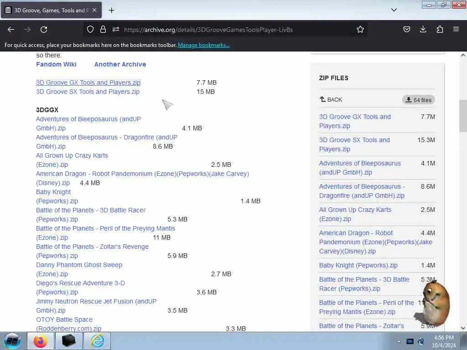Show hidden system tray icons
Image resolution: width=467 pixels, height=350 pixels.
tap(399, 341)
